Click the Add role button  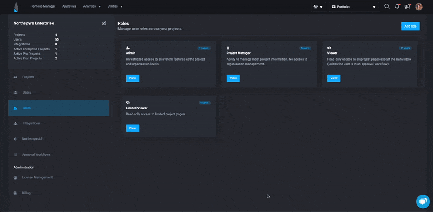click(410, 26)
